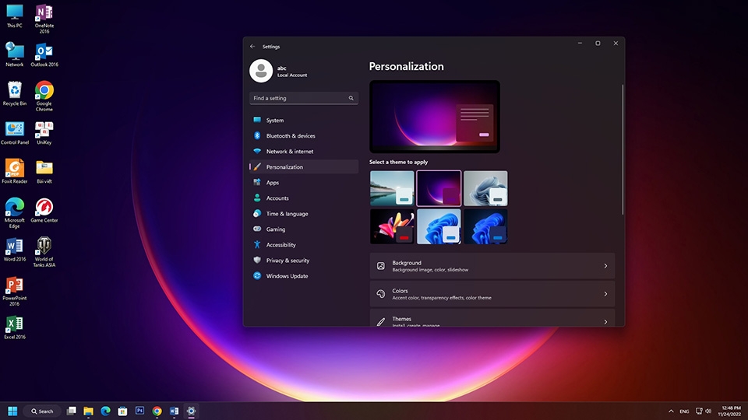Open the abc Local Account profile
The height and width of the screenshot is (420, 748).
[279, 71]
